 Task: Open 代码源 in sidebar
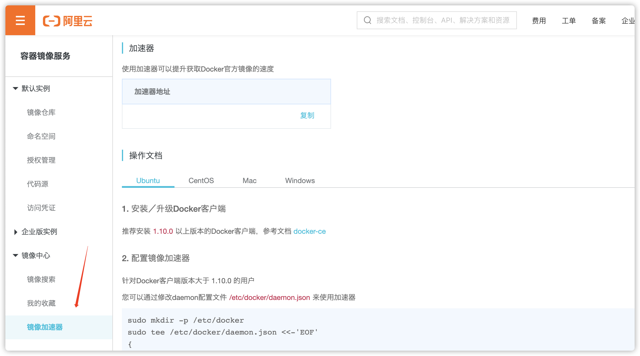point(38,184)
